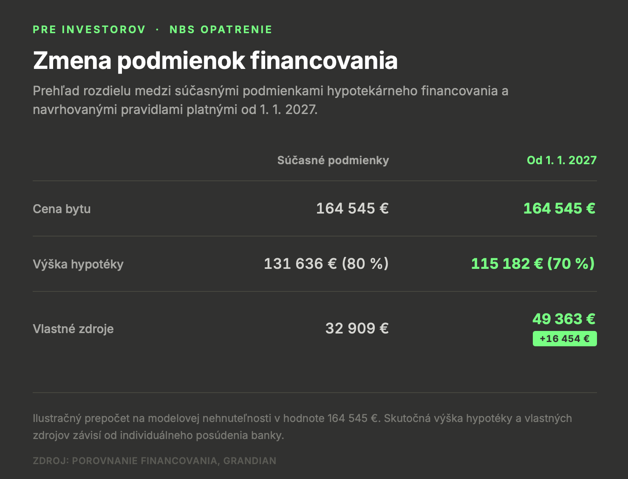Click the white 164 545 € current price
The height and width of the screenshot is (479, 628).
click(352, 208)
